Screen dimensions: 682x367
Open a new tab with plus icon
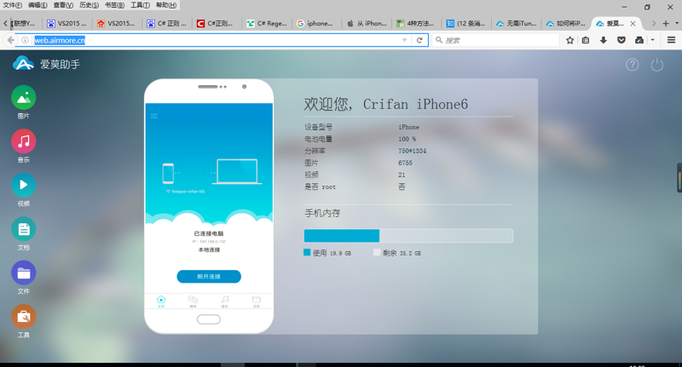666,24
